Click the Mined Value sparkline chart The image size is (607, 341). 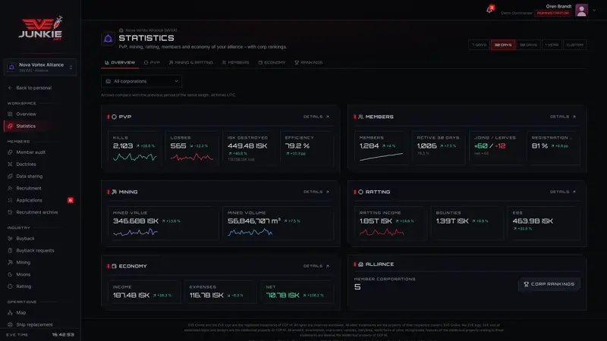[x=135, y=232]
